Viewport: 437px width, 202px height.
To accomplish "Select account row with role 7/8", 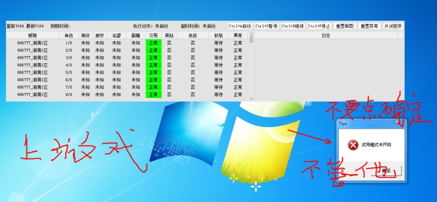I will pyautogui.click(x=127, y=87).
